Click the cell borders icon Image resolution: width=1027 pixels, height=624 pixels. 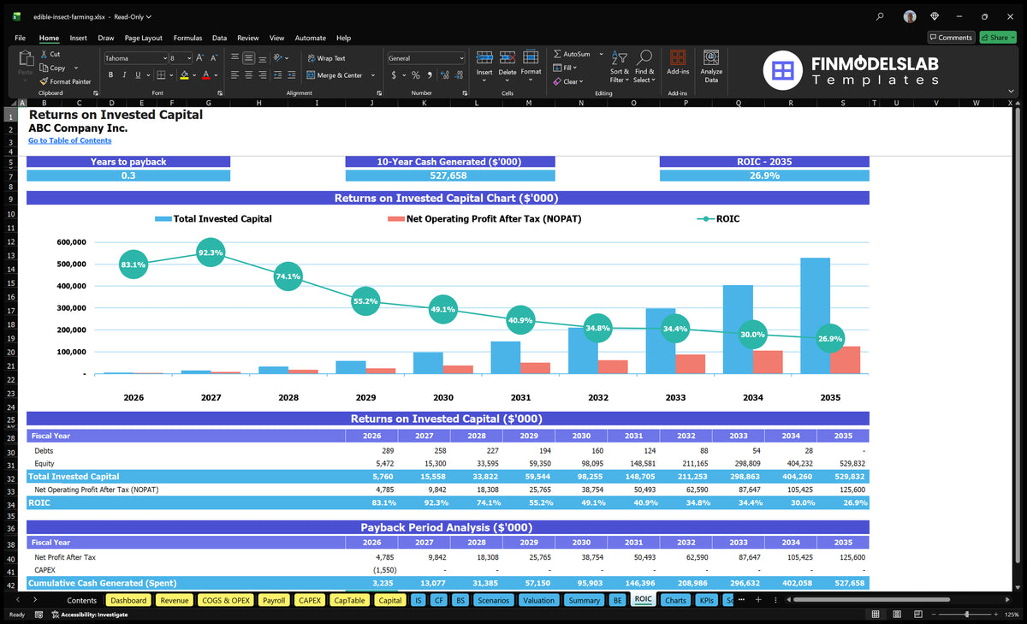tap(160, 74)
